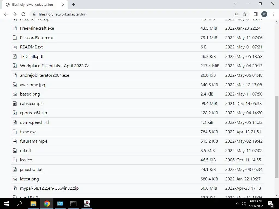Close the files.holynetworkadapter.fun tab
This screenshot has width=279, height=209.
(63, 5)
